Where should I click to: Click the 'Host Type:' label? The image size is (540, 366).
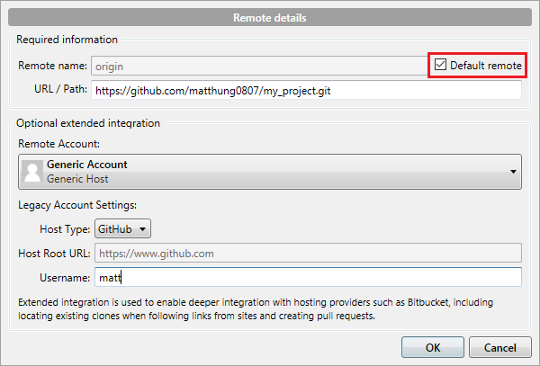64,229
